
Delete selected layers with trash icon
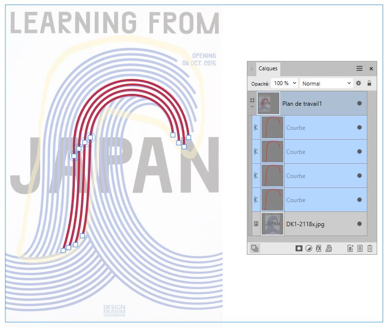[370, 248]
